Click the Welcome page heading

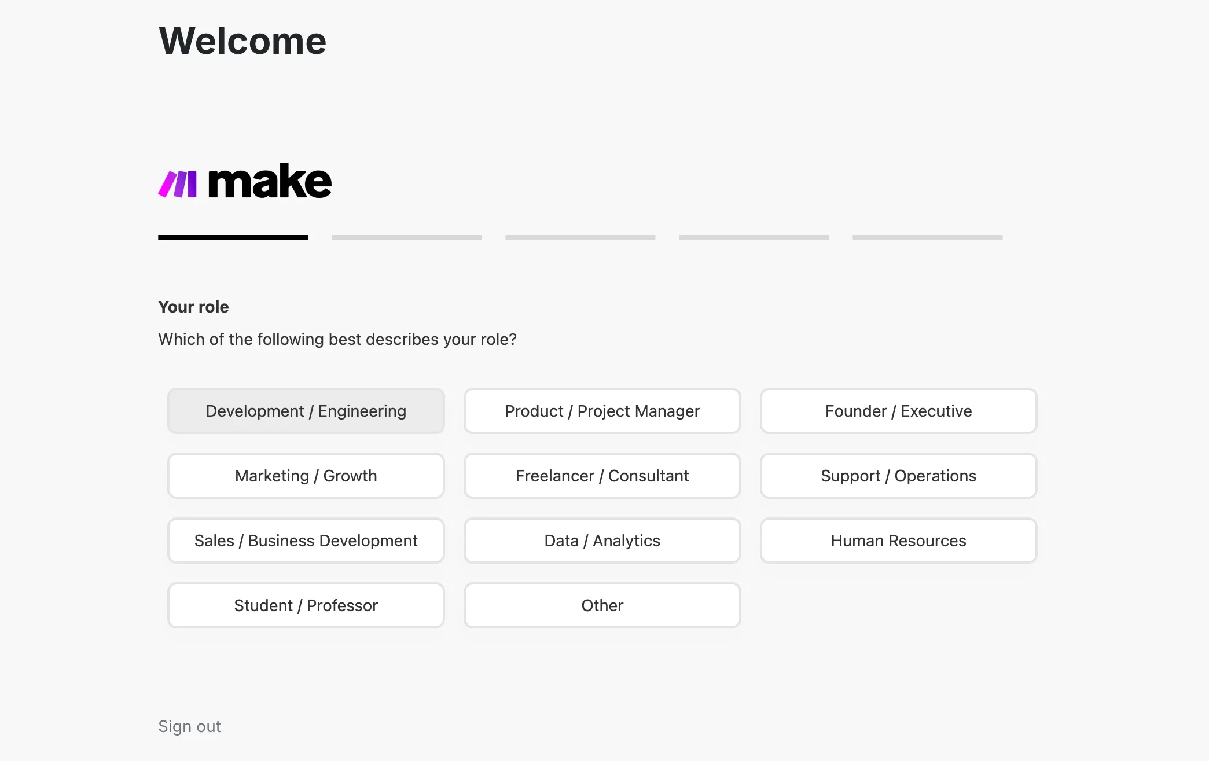[x=242, y=41]
